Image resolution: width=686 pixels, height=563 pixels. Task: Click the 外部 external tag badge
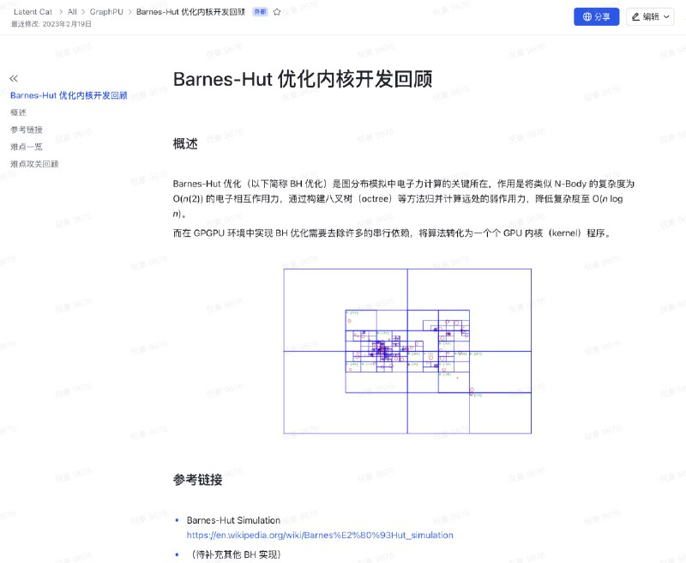point(261,12)
